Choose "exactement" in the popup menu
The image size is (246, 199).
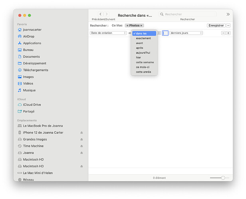pyautogui.click(x=143, y=38)
